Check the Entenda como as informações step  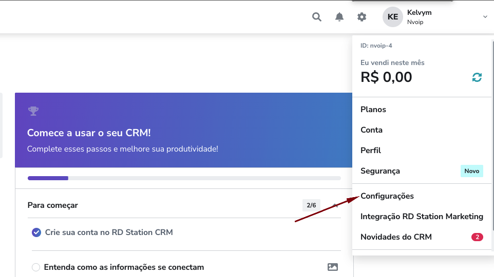pos(36,267)
